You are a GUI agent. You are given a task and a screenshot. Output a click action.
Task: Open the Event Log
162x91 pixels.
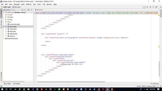click(155, 84)
